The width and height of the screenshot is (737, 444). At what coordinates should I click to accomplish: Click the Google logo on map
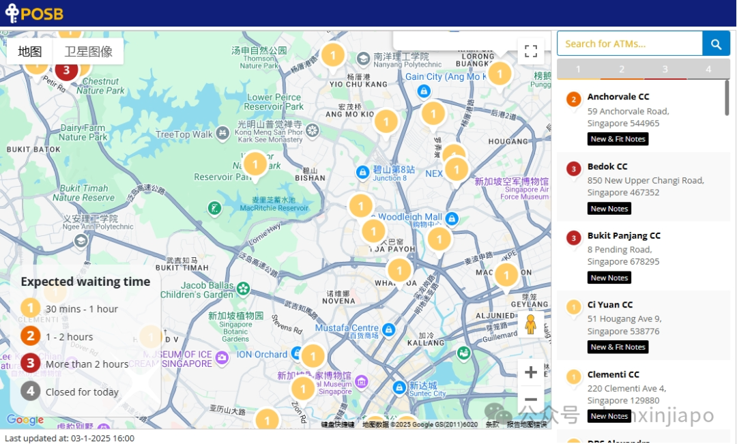click(25, 419)
